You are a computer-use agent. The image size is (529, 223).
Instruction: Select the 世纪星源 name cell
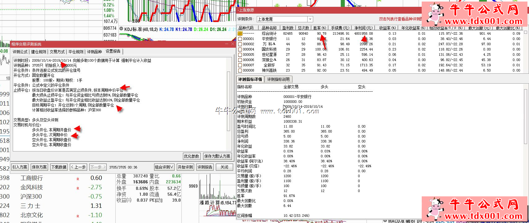(269, 55)
